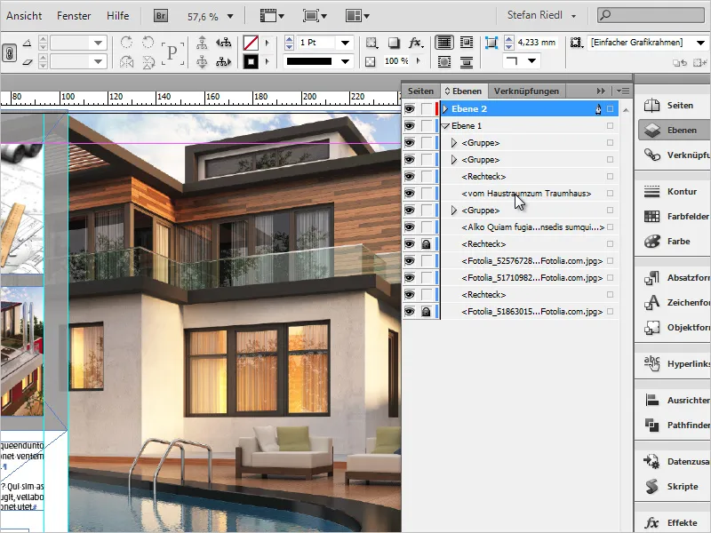Switch to the Ebenen tab
The image size is (711, 533).
(x=463, y=91)
